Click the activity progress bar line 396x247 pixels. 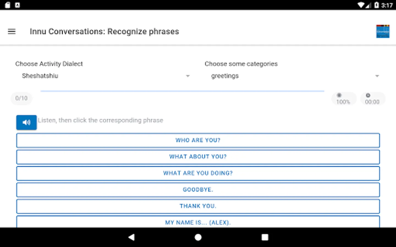coord(182,91)
